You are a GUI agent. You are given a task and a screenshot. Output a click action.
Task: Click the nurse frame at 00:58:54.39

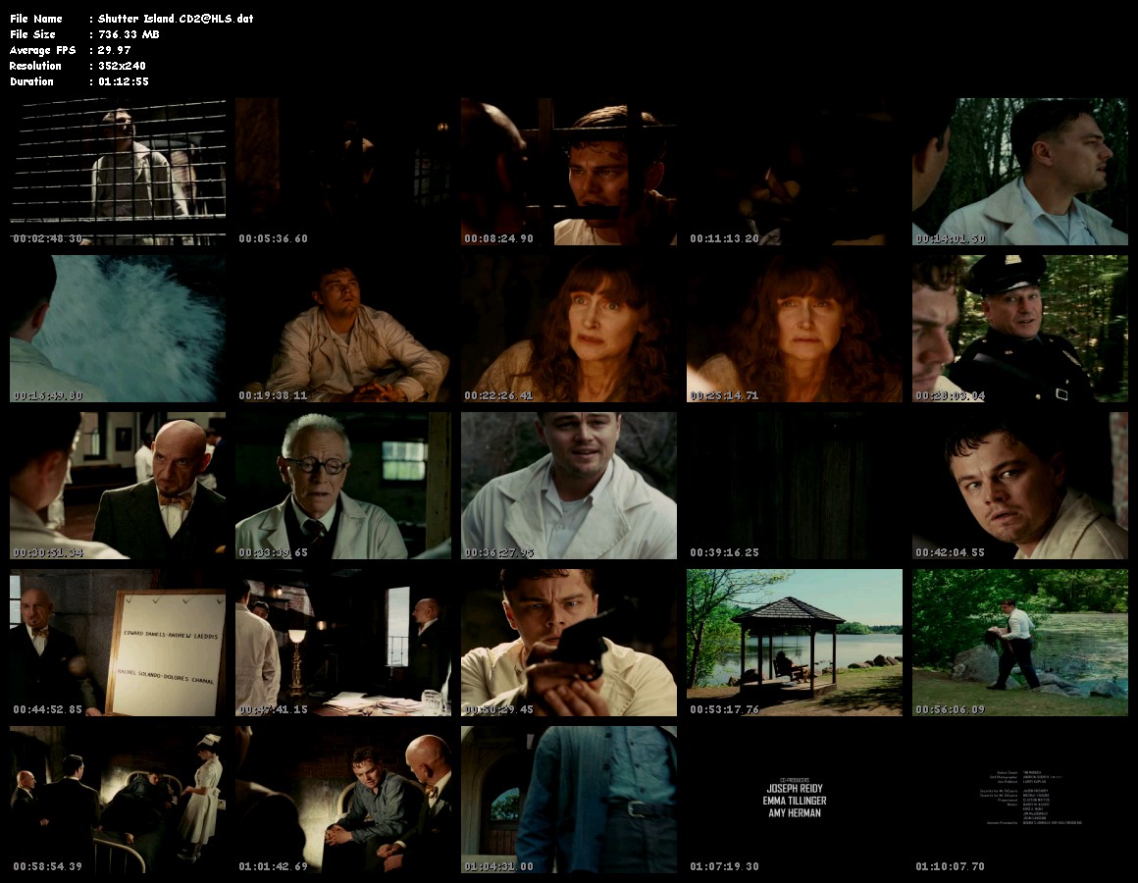tap(118, 800)
